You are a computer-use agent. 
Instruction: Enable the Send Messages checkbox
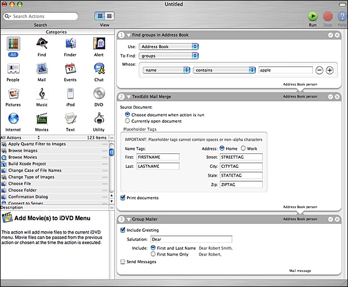[123, 261]
